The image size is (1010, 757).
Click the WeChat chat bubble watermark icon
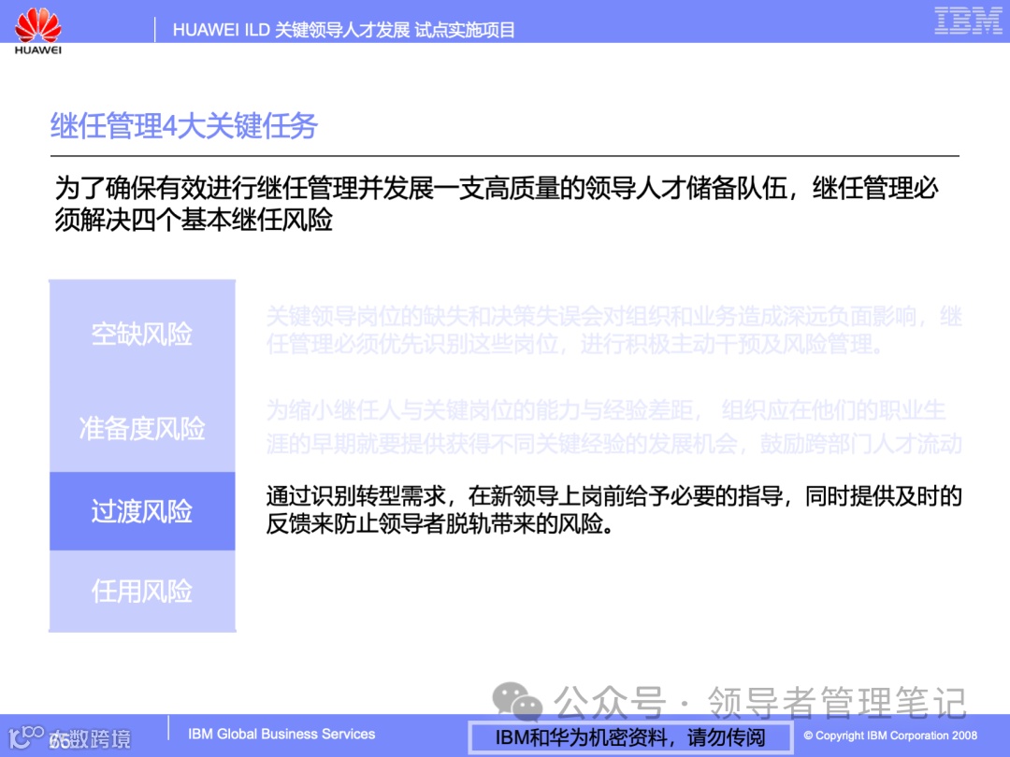point(511,695)
